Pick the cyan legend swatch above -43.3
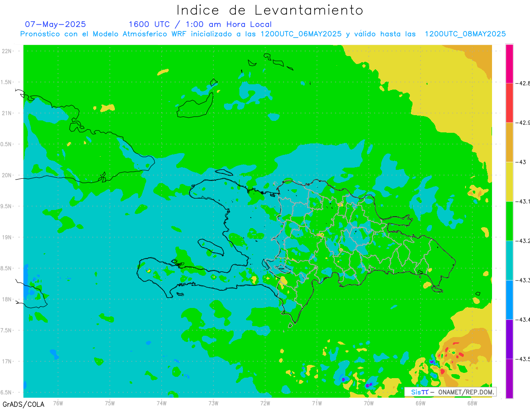530x409 pixels. point(509,260)
